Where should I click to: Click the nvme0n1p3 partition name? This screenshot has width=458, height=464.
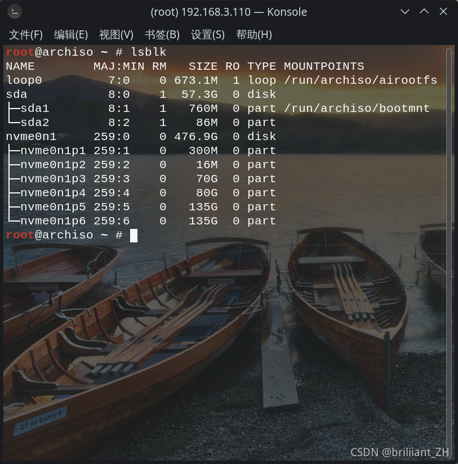(x=53, y=179)
